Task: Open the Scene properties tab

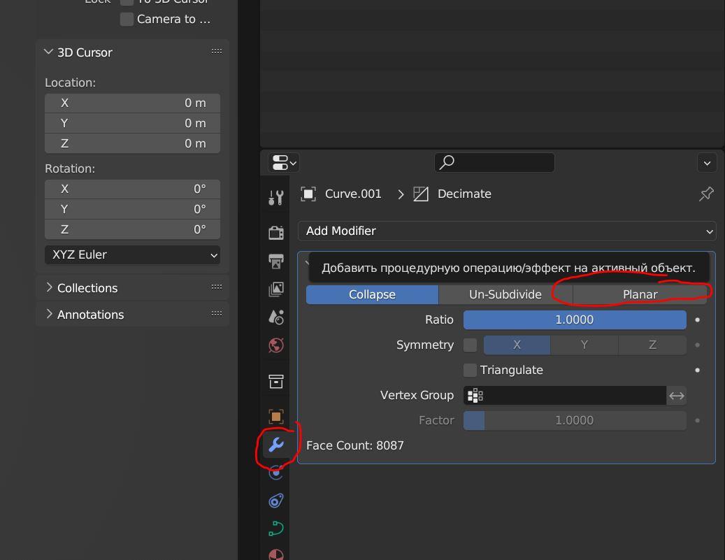Action: click(x=276, y=317)
